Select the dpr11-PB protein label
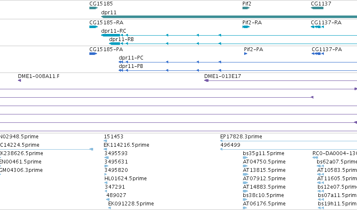Viewport: 357px width, 210px height. (x=131, y=66)
